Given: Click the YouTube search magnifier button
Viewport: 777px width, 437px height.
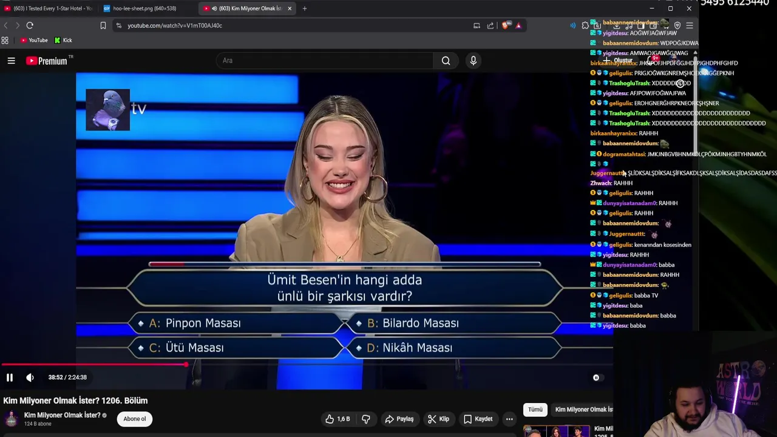Looking at the screenshot, I should tap(446, 61).
